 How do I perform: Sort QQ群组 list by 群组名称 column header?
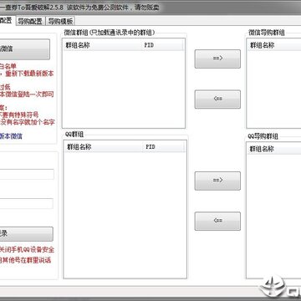click(x=103, y=147)
